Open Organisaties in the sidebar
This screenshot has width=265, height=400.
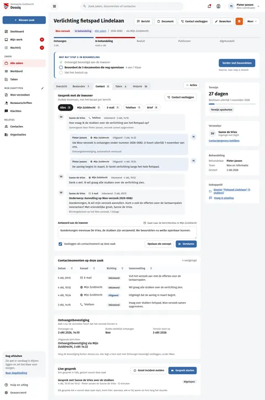24,134
